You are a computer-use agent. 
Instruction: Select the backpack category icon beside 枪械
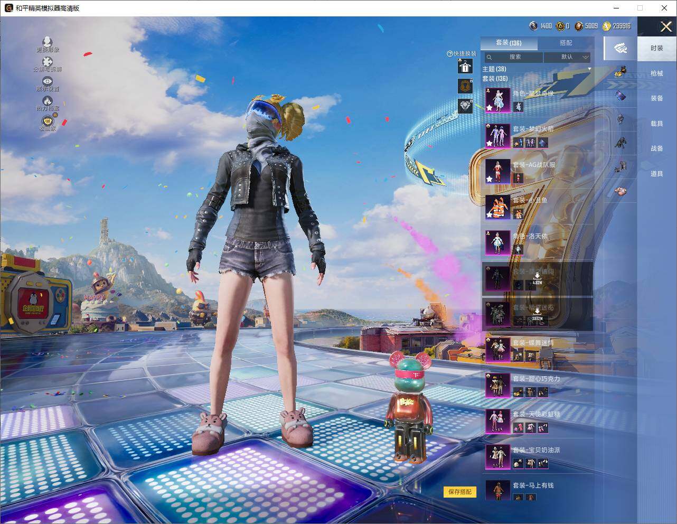[x=620, y=72]
